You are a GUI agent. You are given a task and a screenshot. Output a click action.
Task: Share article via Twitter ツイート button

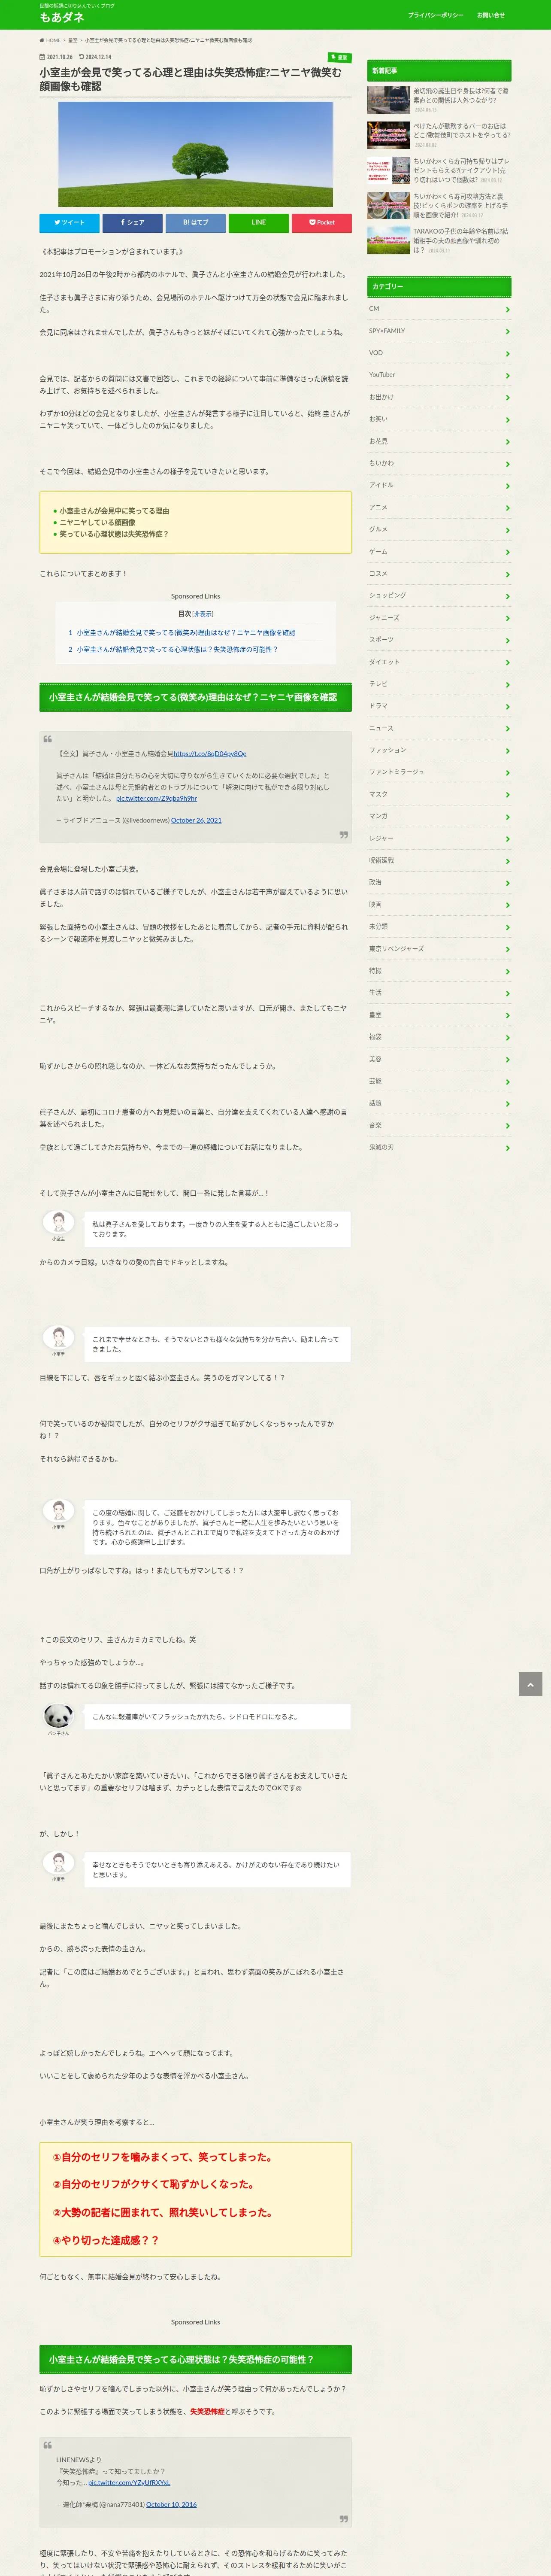[70, 222]
